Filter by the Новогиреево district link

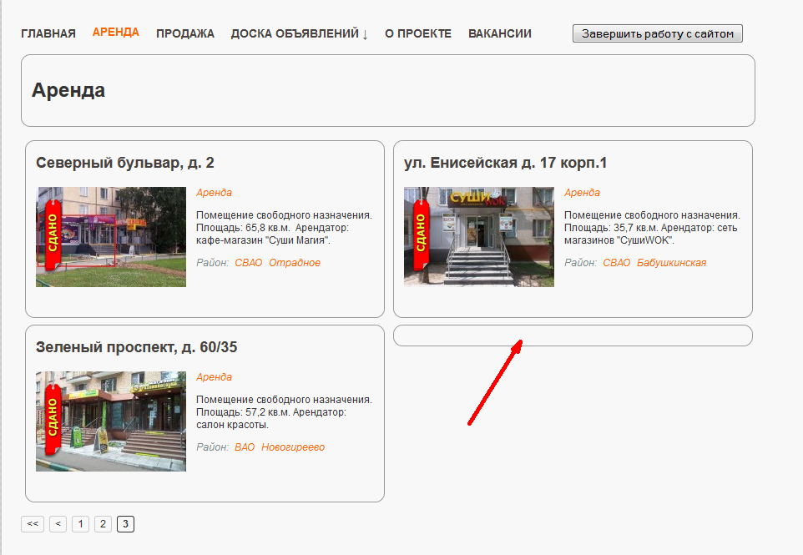click(293, 447)
